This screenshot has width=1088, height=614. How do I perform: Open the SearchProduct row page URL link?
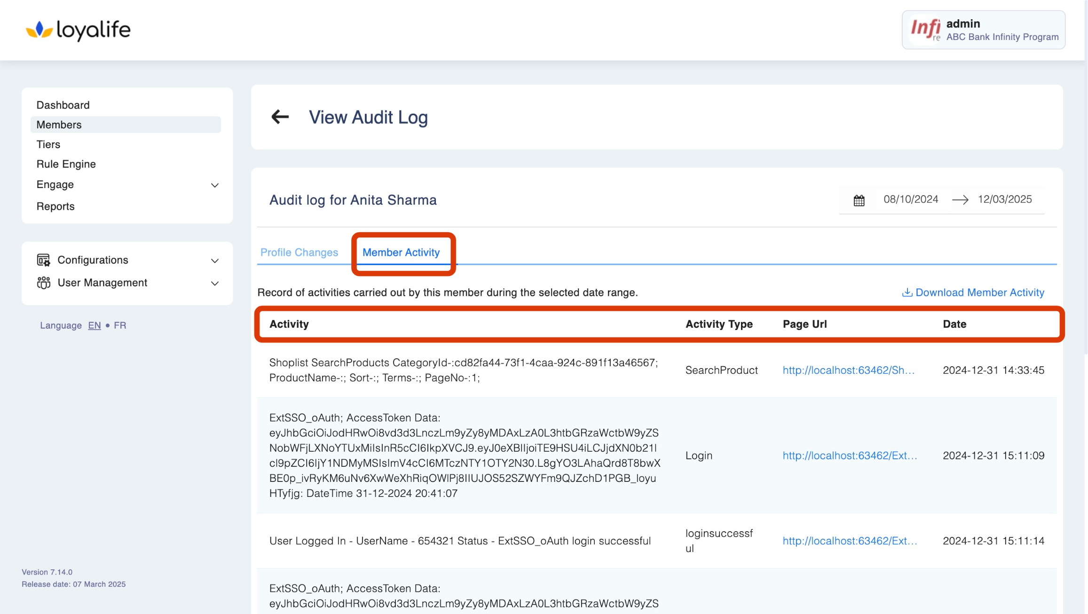pos(848,370)
